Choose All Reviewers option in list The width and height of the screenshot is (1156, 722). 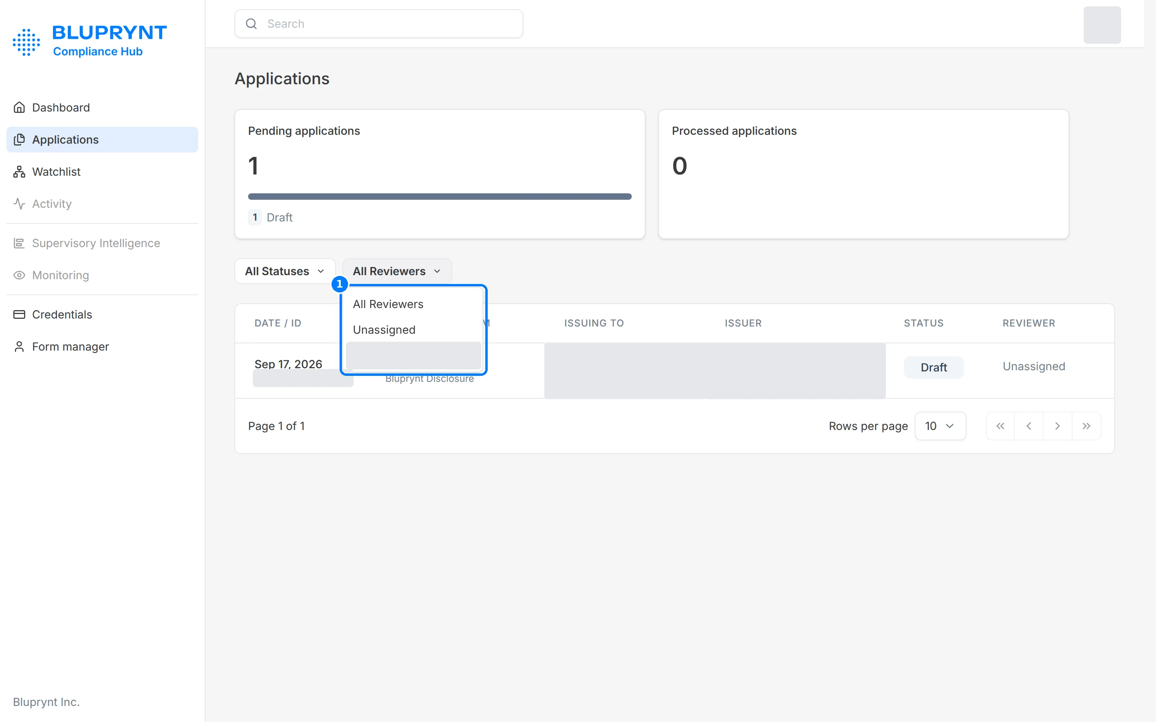point(413,304)
